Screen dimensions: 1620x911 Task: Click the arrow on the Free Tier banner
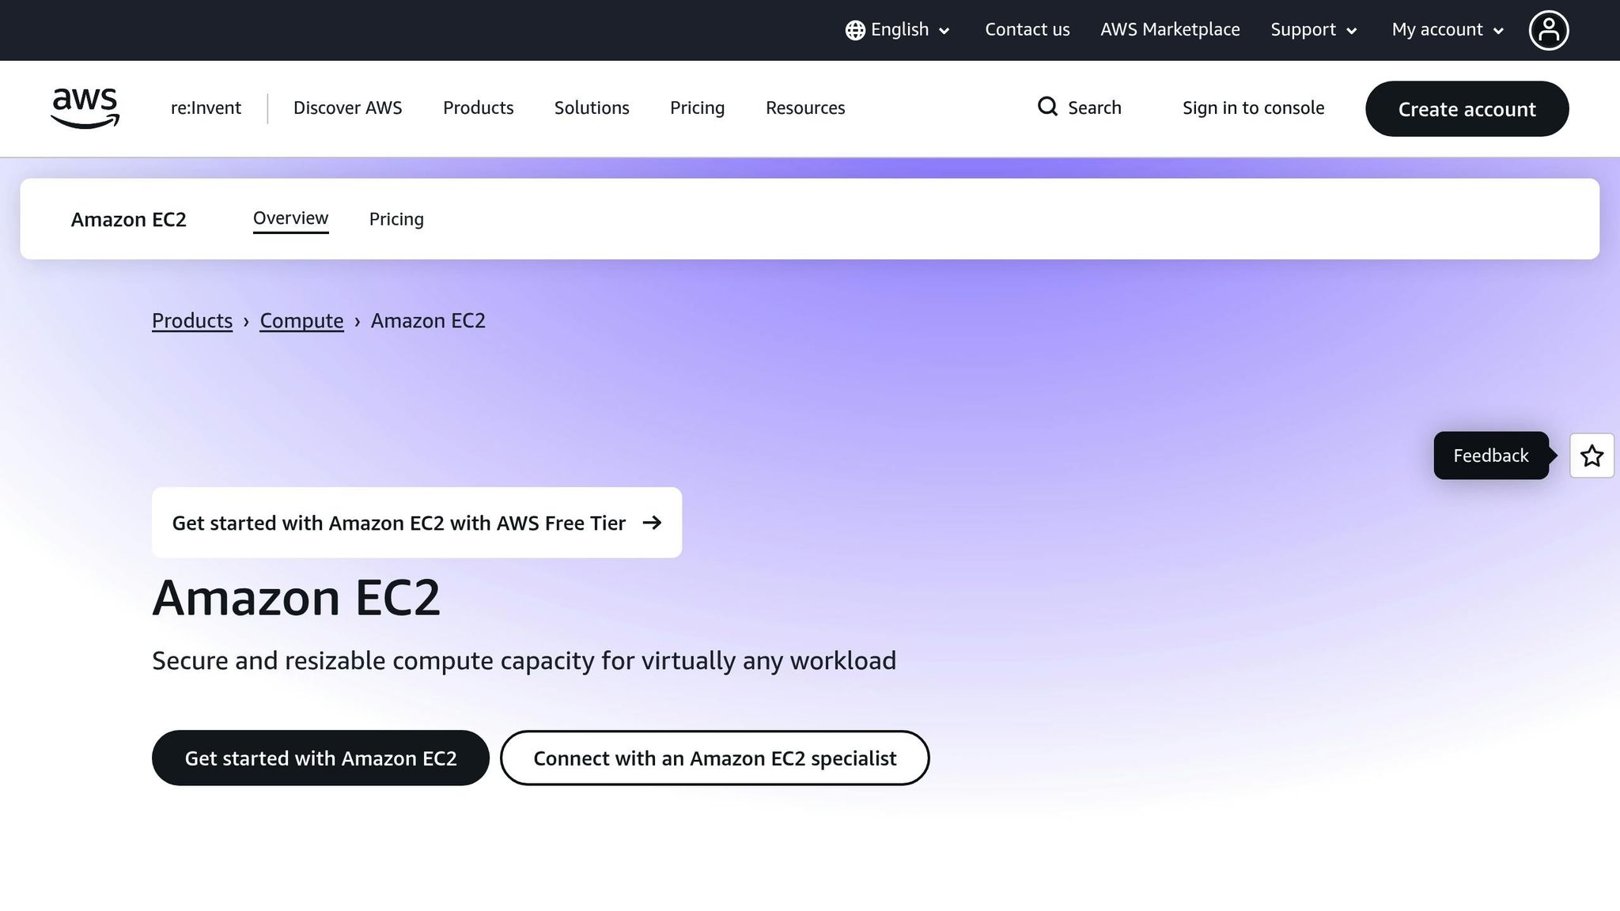point(653,523)
